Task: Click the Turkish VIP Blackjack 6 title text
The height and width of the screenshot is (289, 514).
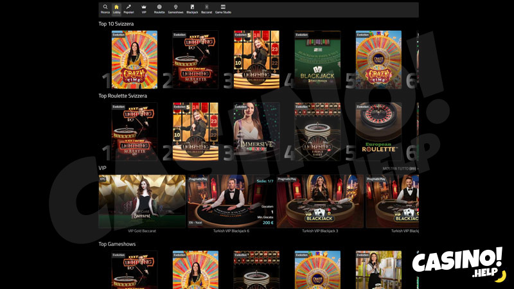Action: coord(231,231)
